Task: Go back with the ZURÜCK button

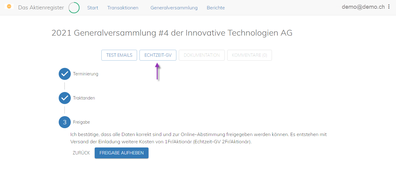Action: point(81,153)
